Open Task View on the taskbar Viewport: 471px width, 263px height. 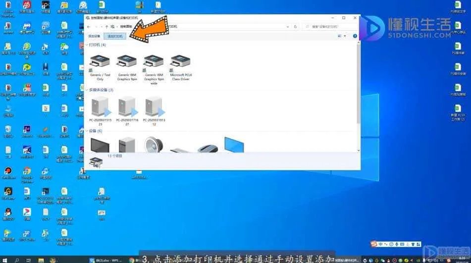[x=29, y=260]
